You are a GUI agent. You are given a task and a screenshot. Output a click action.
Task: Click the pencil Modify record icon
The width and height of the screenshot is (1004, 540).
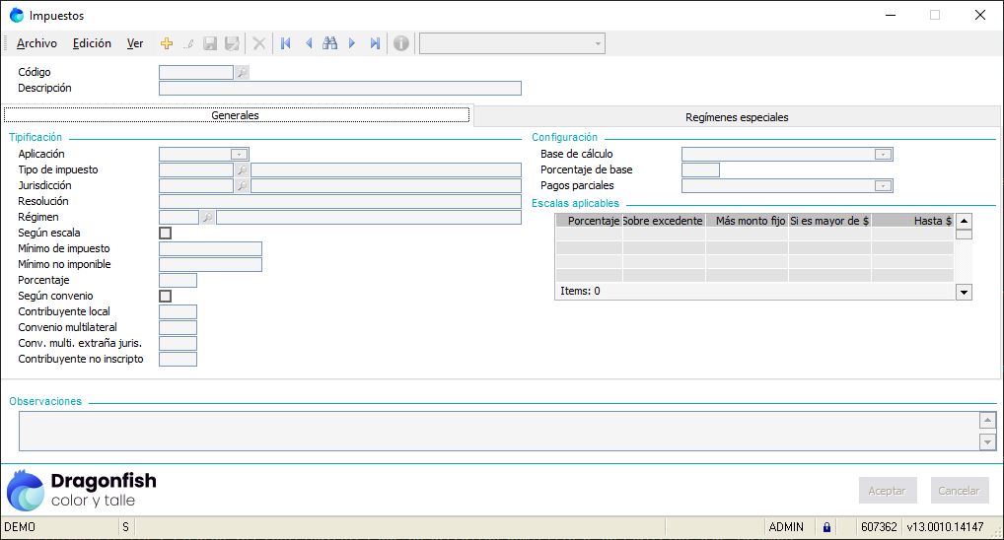point(188,43)
